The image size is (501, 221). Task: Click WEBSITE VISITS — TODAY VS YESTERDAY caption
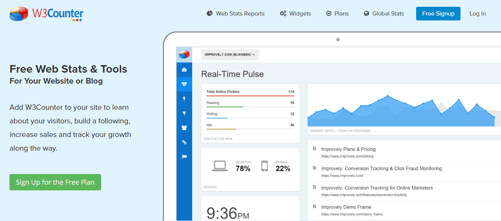coord(341,131)
